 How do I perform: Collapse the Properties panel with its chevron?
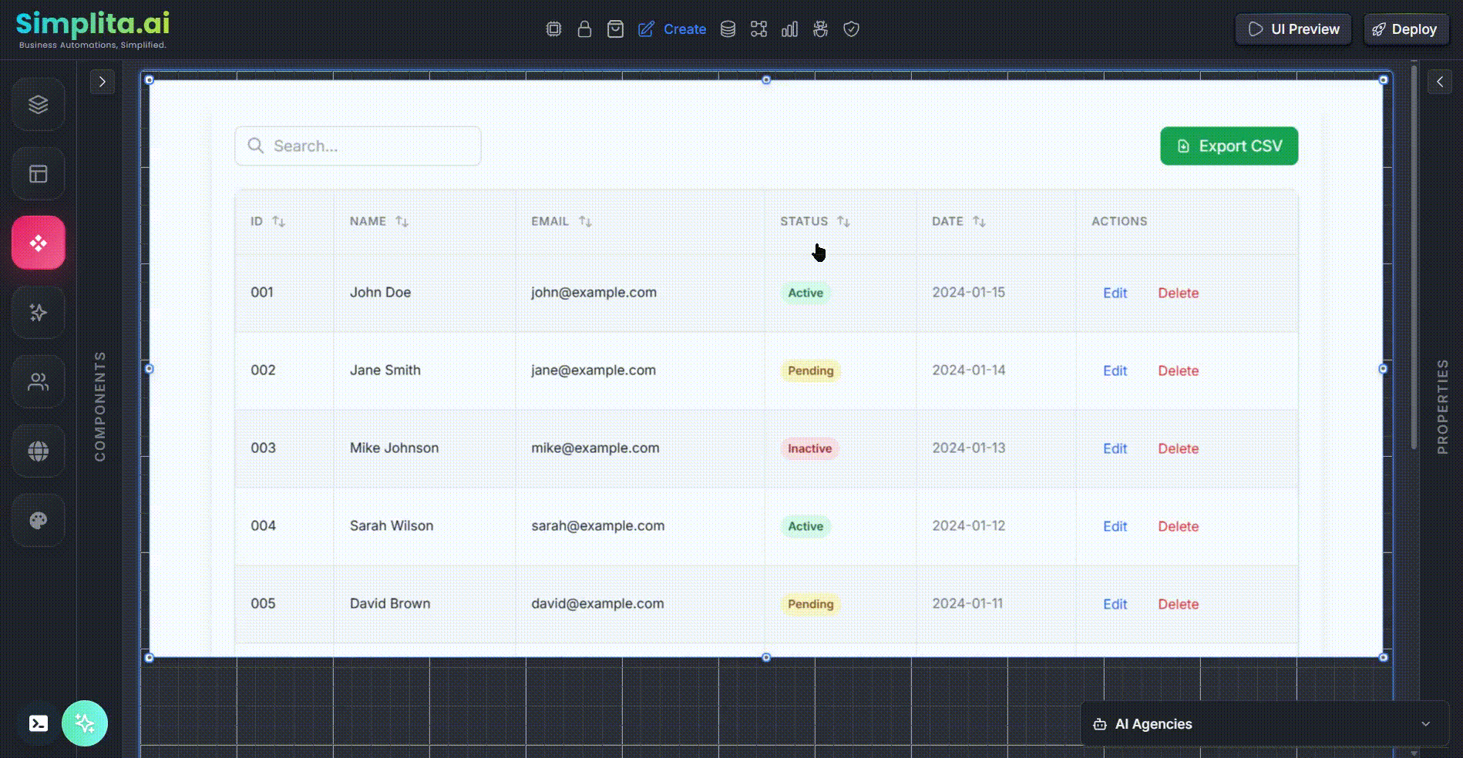(x=1440, y=82)
